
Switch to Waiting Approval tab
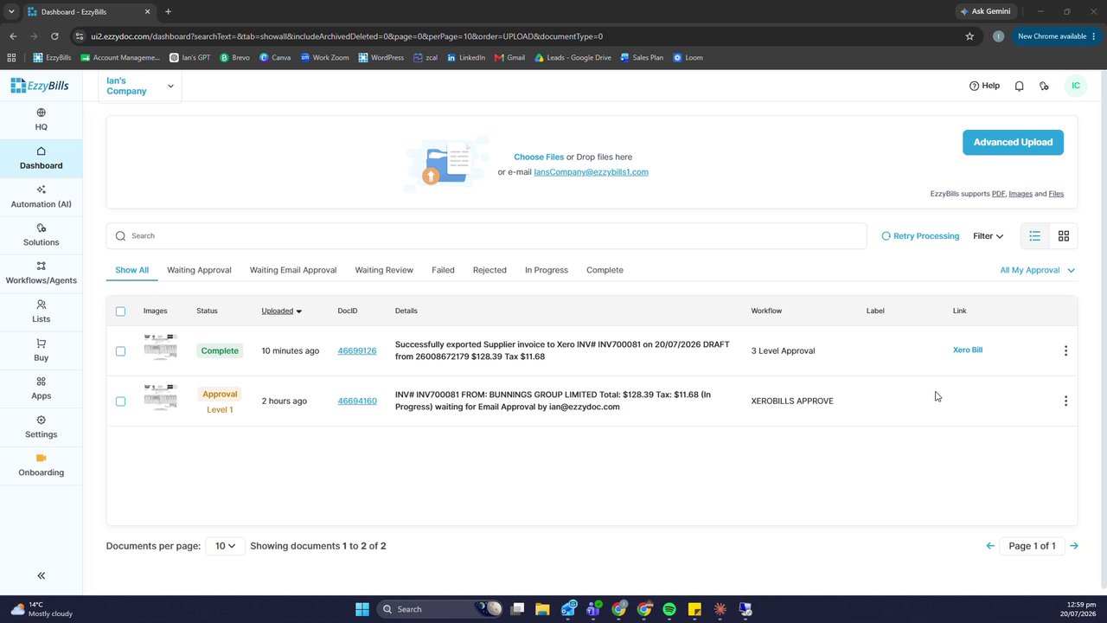[199, 270]
